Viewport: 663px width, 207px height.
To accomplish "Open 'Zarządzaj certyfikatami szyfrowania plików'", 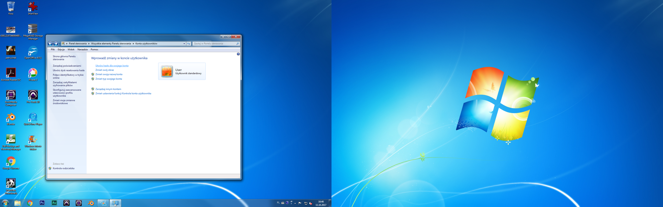I will 65,84.
